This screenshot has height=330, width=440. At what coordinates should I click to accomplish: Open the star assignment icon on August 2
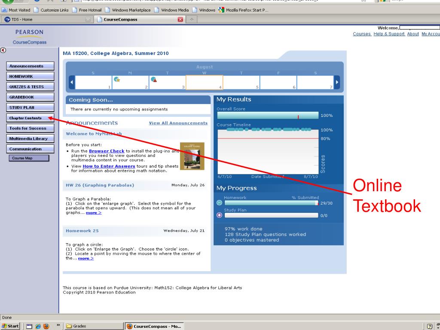[x=117, y=79]
